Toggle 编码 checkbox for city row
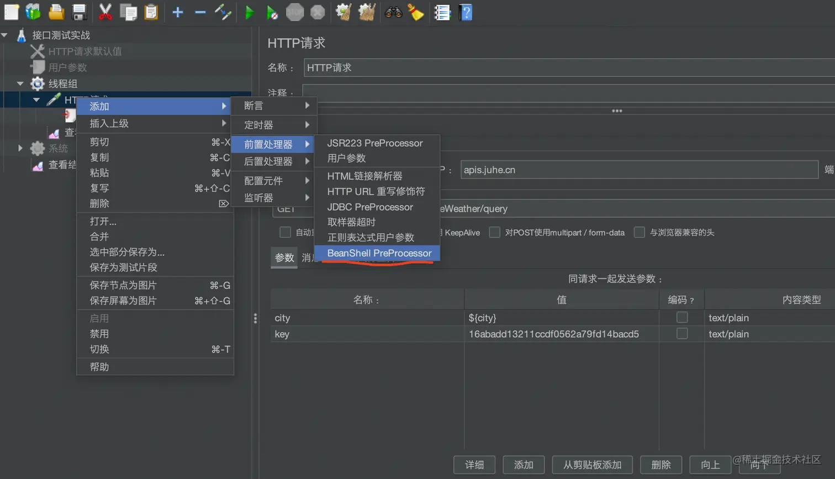This screenshot has height=479, width=835. click(682, 317)
